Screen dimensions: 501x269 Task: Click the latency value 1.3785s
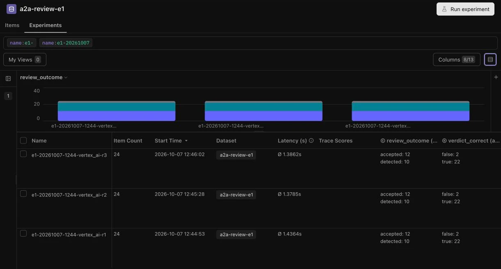289,194
